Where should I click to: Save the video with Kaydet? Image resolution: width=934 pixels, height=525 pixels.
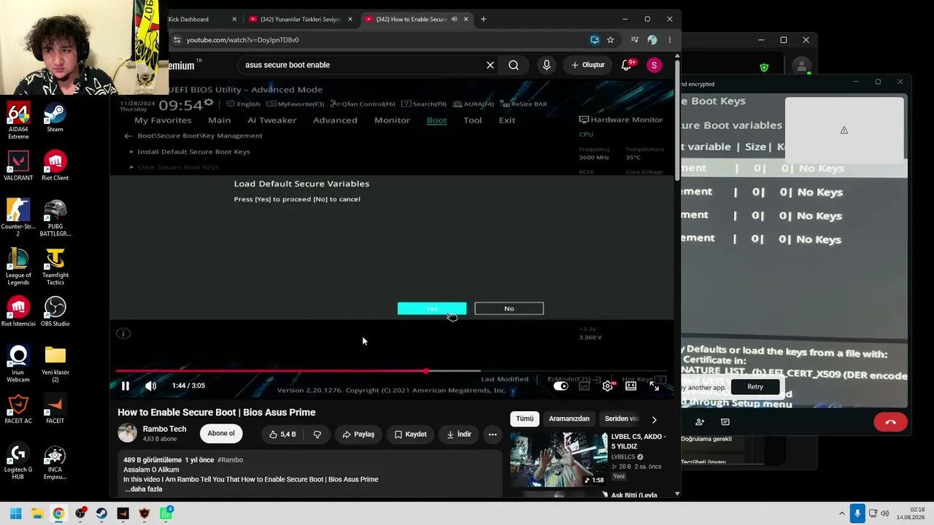[410, 434]
